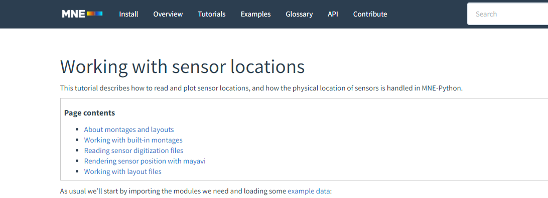Viewport: 548px width, 198px height.
Task: Jump to Working with layout files
Action: [x=122, y=171]
